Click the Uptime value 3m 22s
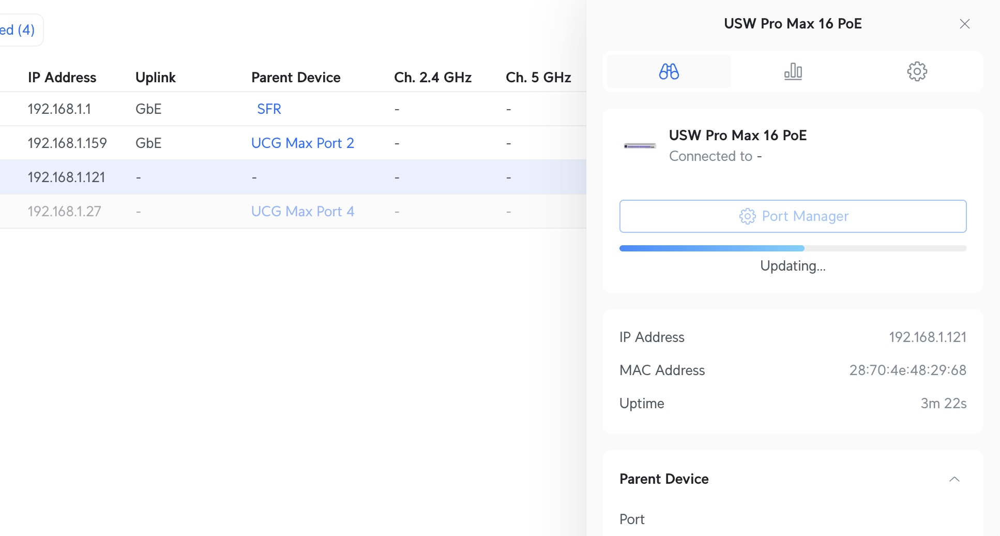 point(944,404)
